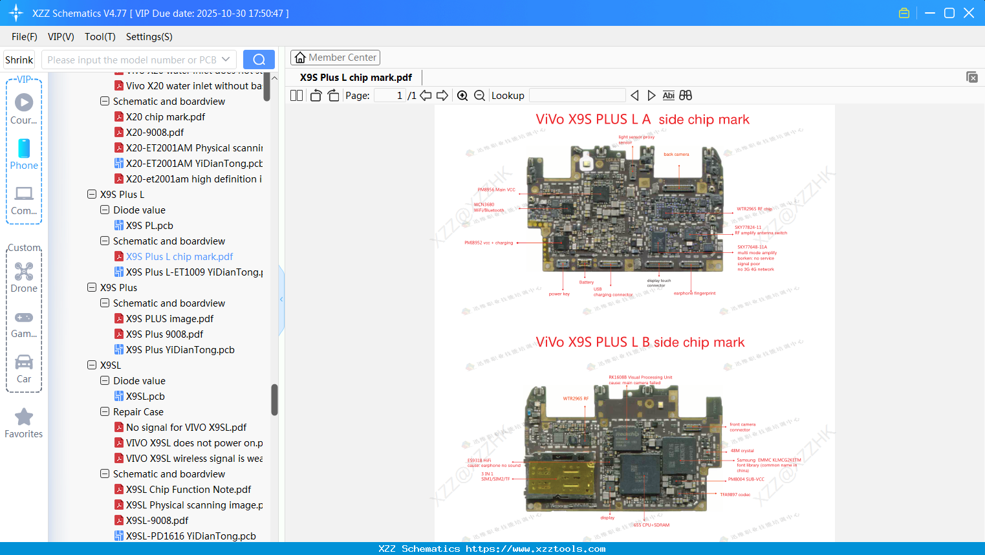This screenshot has height=555, width=985.
Task: Collapse Schematic and boardview under X9SL
Action: tap(105, 474)
